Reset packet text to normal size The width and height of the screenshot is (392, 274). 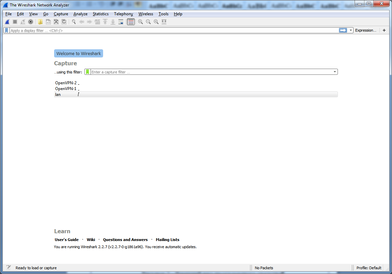point(156,22)
